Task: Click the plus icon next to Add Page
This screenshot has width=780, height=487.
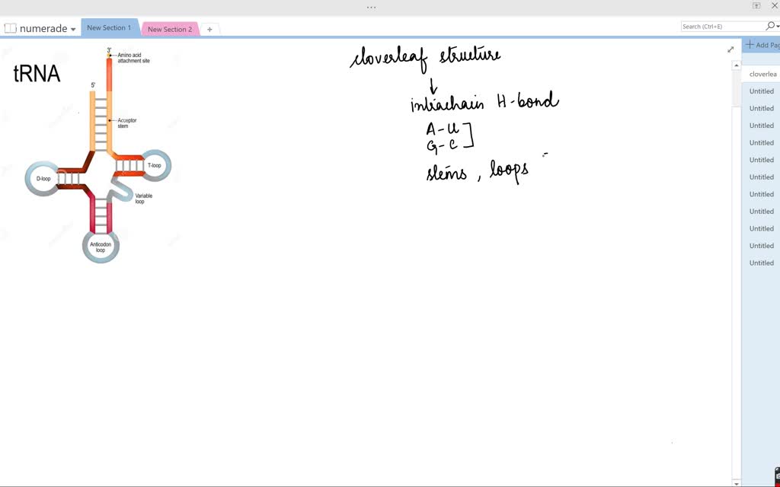Action: tap(750, 45)
